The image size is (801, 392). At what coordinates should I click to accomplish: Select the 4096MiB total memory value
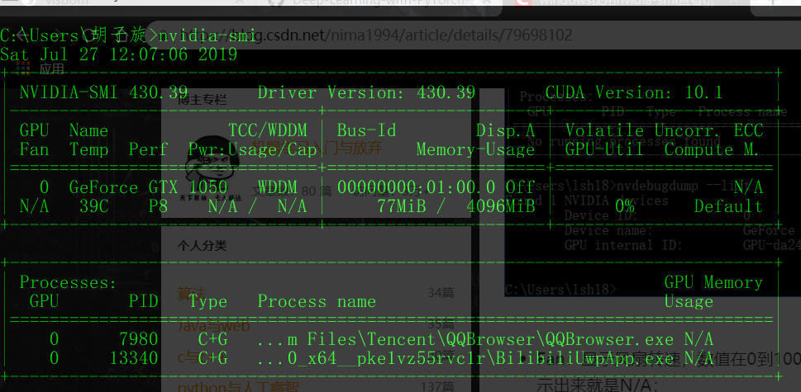click(501, 206)
